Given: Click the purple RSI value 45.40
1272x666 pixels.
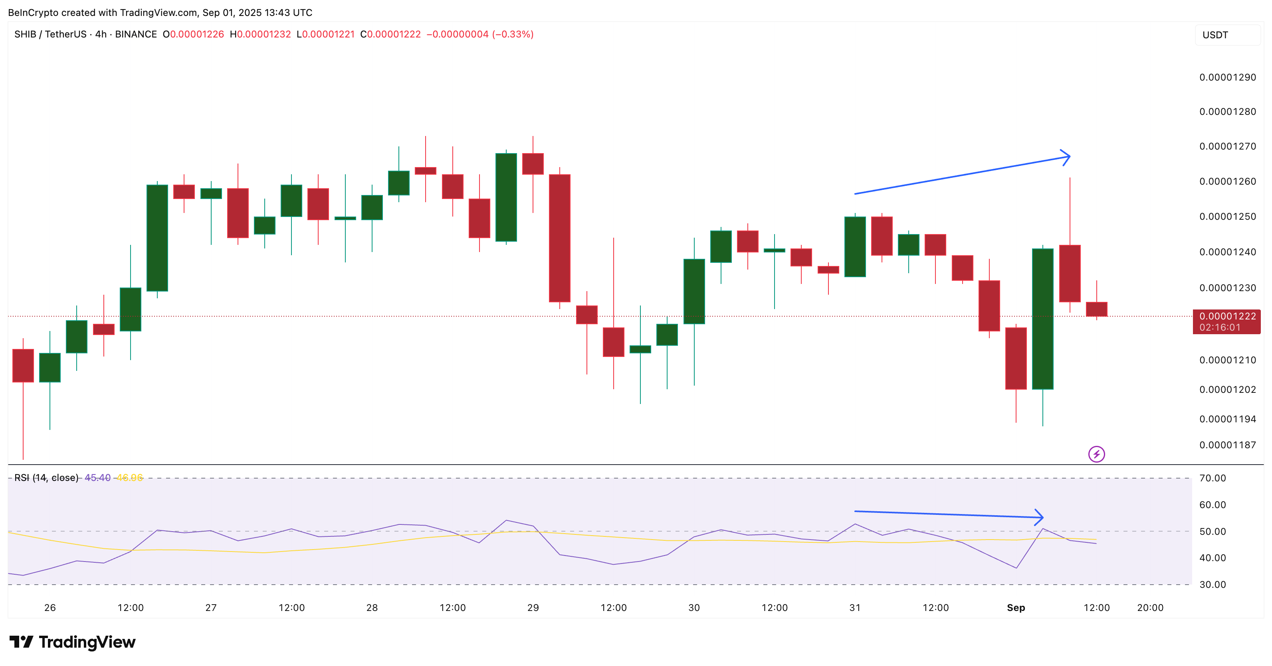Looking at the screenshot, I should pyautogui.click(x=97, y=477).
